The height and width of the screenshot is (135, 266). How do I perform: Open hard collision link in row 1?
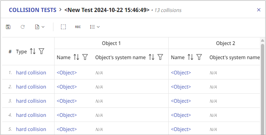tap(31, 73)
